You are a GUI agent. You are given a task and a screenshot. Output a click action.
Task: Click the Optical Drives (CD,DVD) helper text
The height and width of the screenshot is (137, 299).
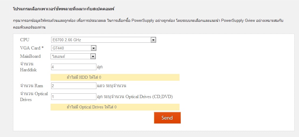pyautogui.click(x=135, y=97)
